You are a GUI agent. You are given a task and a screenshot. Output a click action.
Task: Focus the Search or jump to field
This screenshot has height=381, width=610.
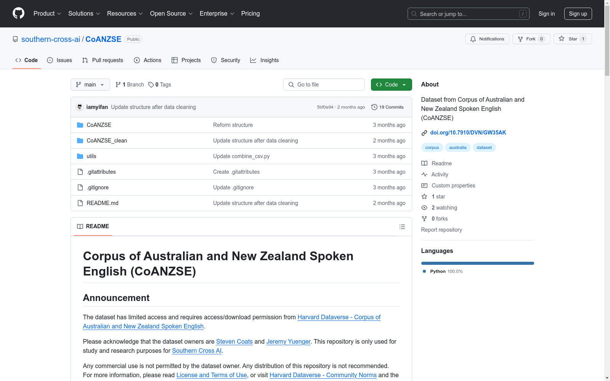(468, 14)
